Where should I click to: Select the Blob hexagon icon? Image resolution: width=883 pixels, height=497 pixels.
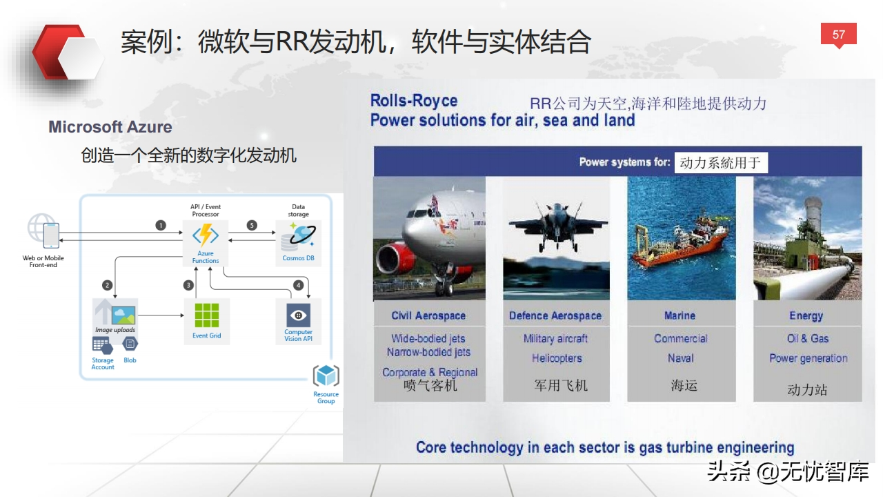coord(130,343)
